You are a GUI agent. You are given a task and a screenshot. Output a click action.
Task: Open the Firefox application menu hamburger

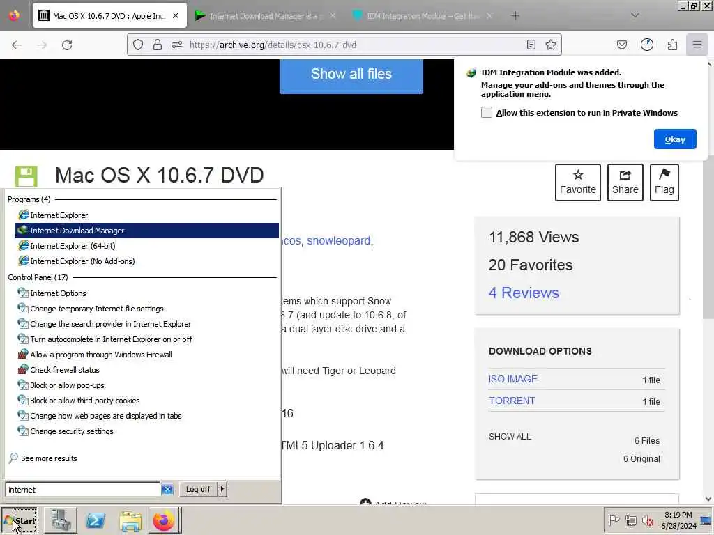tap(697, 45)
